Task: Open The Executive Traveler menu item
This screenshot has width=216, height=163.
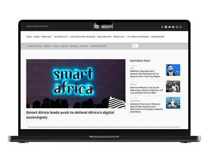Action: (x=83, y=37)
